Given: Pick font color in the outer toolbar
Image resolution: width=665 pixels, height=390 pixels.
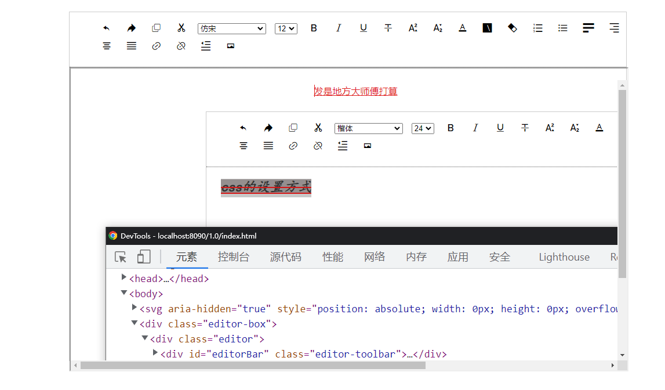Looking at the screenshot, I should click(463, 28).
